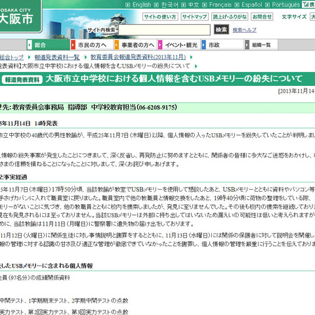Click the arrow icon before English
315x315 pixels.
point(128,5)
